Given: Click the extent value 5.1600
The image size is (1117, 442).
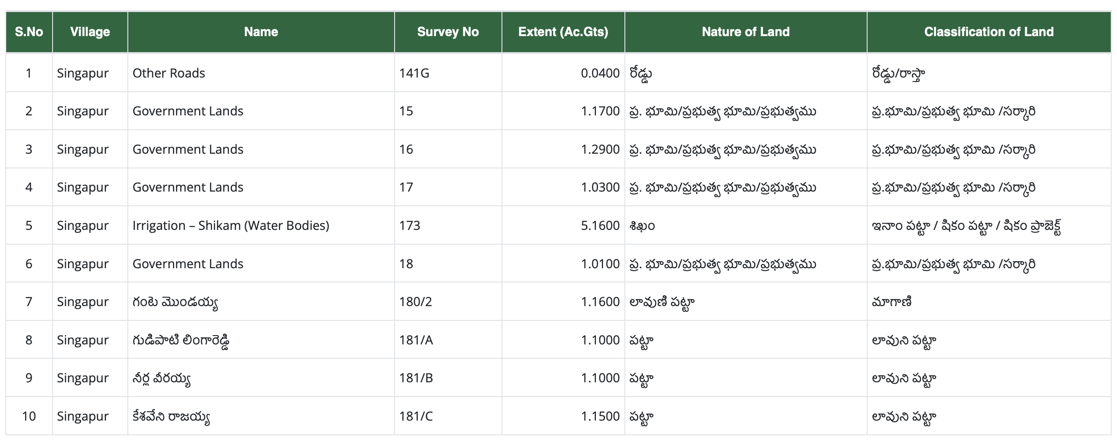Looking at the screenshot, I should click(x=601, y=225).
